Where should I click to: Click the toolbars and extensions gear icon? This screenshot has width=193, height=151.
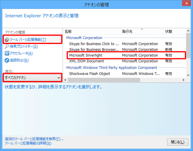7,40
